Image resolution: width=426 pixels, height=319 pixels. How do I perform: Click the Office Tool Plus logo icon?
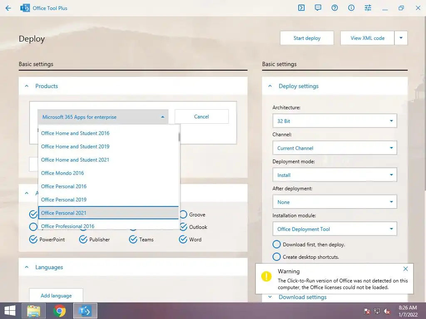coord(25,8)
